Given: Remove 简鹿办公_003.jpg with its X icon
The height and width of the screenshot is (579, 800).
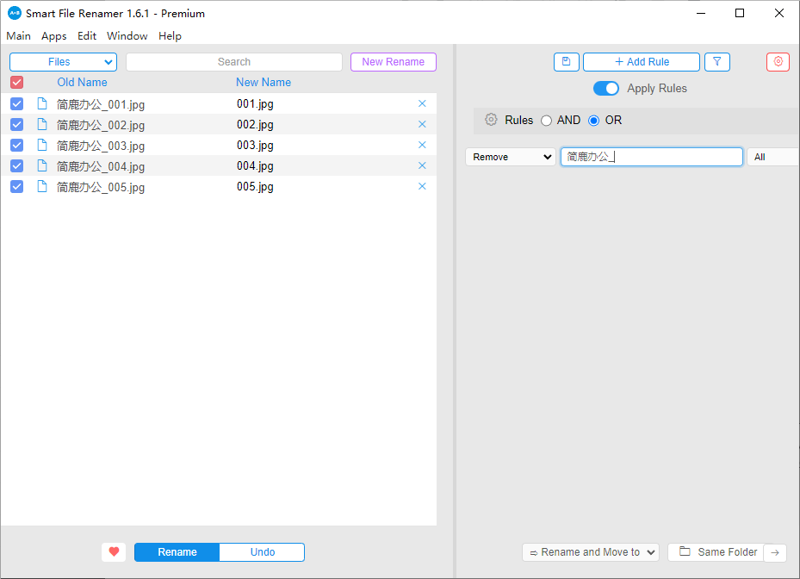Looking at the screenshot, I should coord(422,145).
